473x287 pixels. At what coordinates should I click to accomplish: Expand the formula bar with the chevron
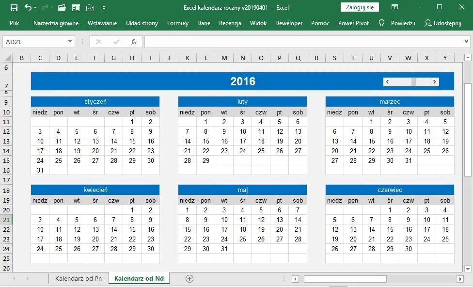point(466,42)
